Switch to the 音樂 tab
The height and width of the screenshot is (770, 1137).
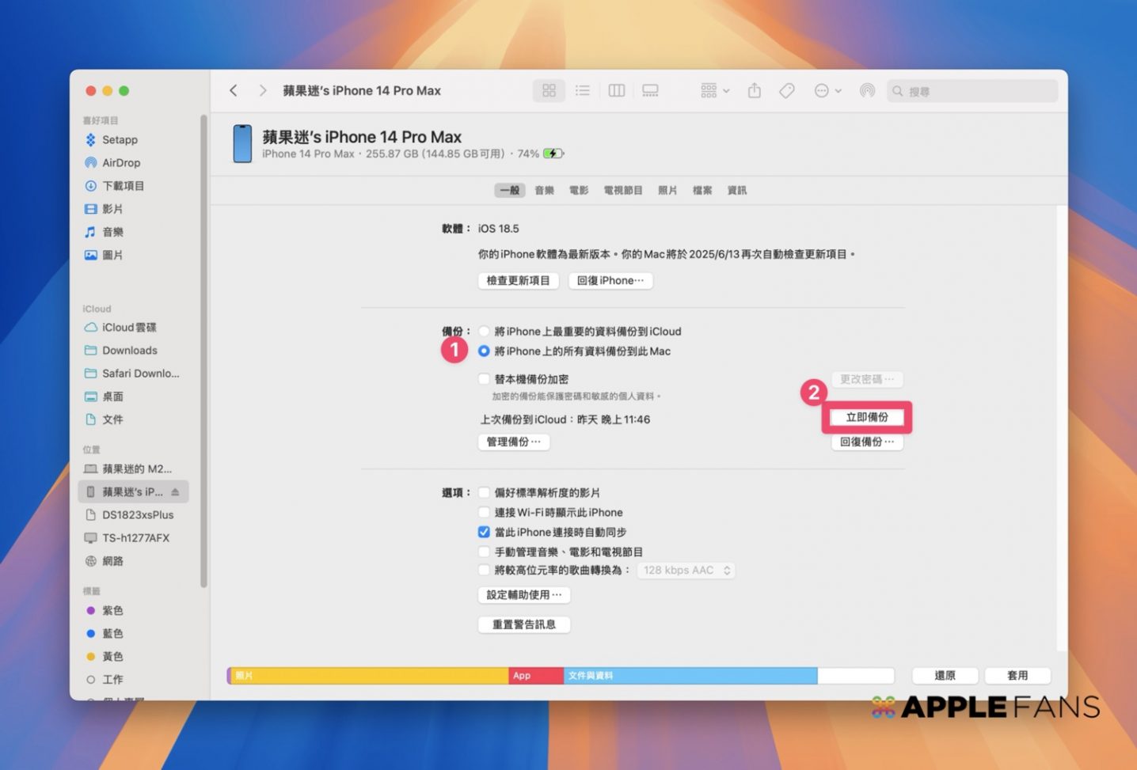click(x=544, y=191)
